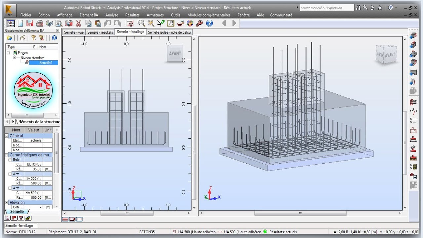Click the Zoom all target-magnifier icon
The image size is (423, 238).
(151, 23)
